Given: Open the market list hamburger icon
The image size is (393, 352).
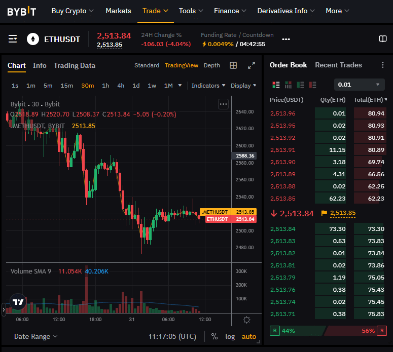Looking at the screenshot, I should click(x=13, y=39).
